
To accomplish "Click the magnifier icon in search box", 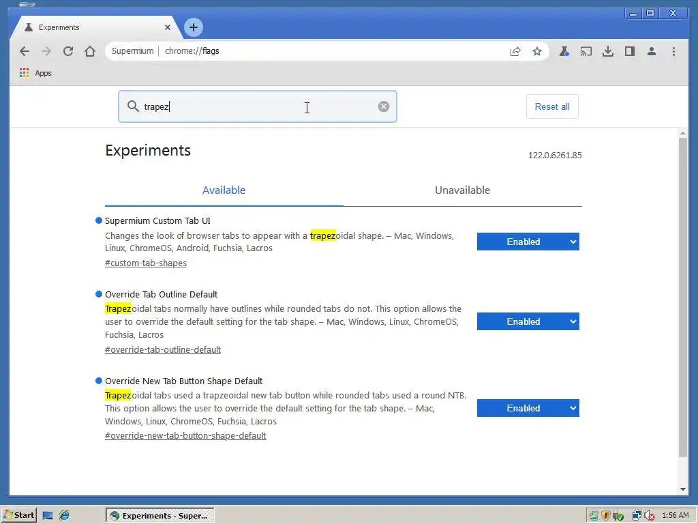I will (x=133, y=106).
